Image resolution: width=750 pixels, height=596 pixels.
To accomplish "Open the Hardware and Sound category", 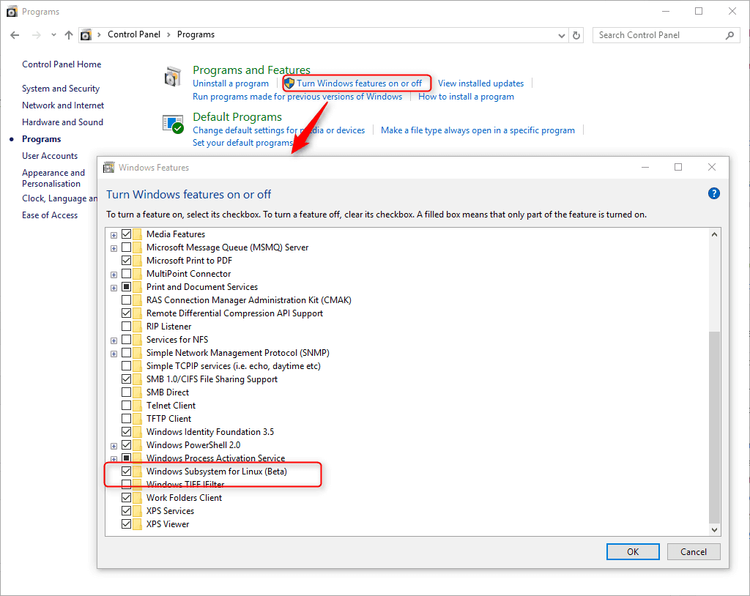I will coord(62,122).
